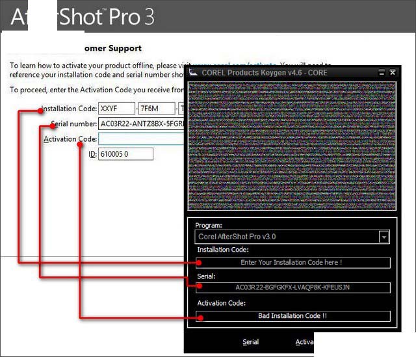This screenshot has width=416, height=357.
Task: Select the AfterShot Serial number field
Action: tap(141, 124)
